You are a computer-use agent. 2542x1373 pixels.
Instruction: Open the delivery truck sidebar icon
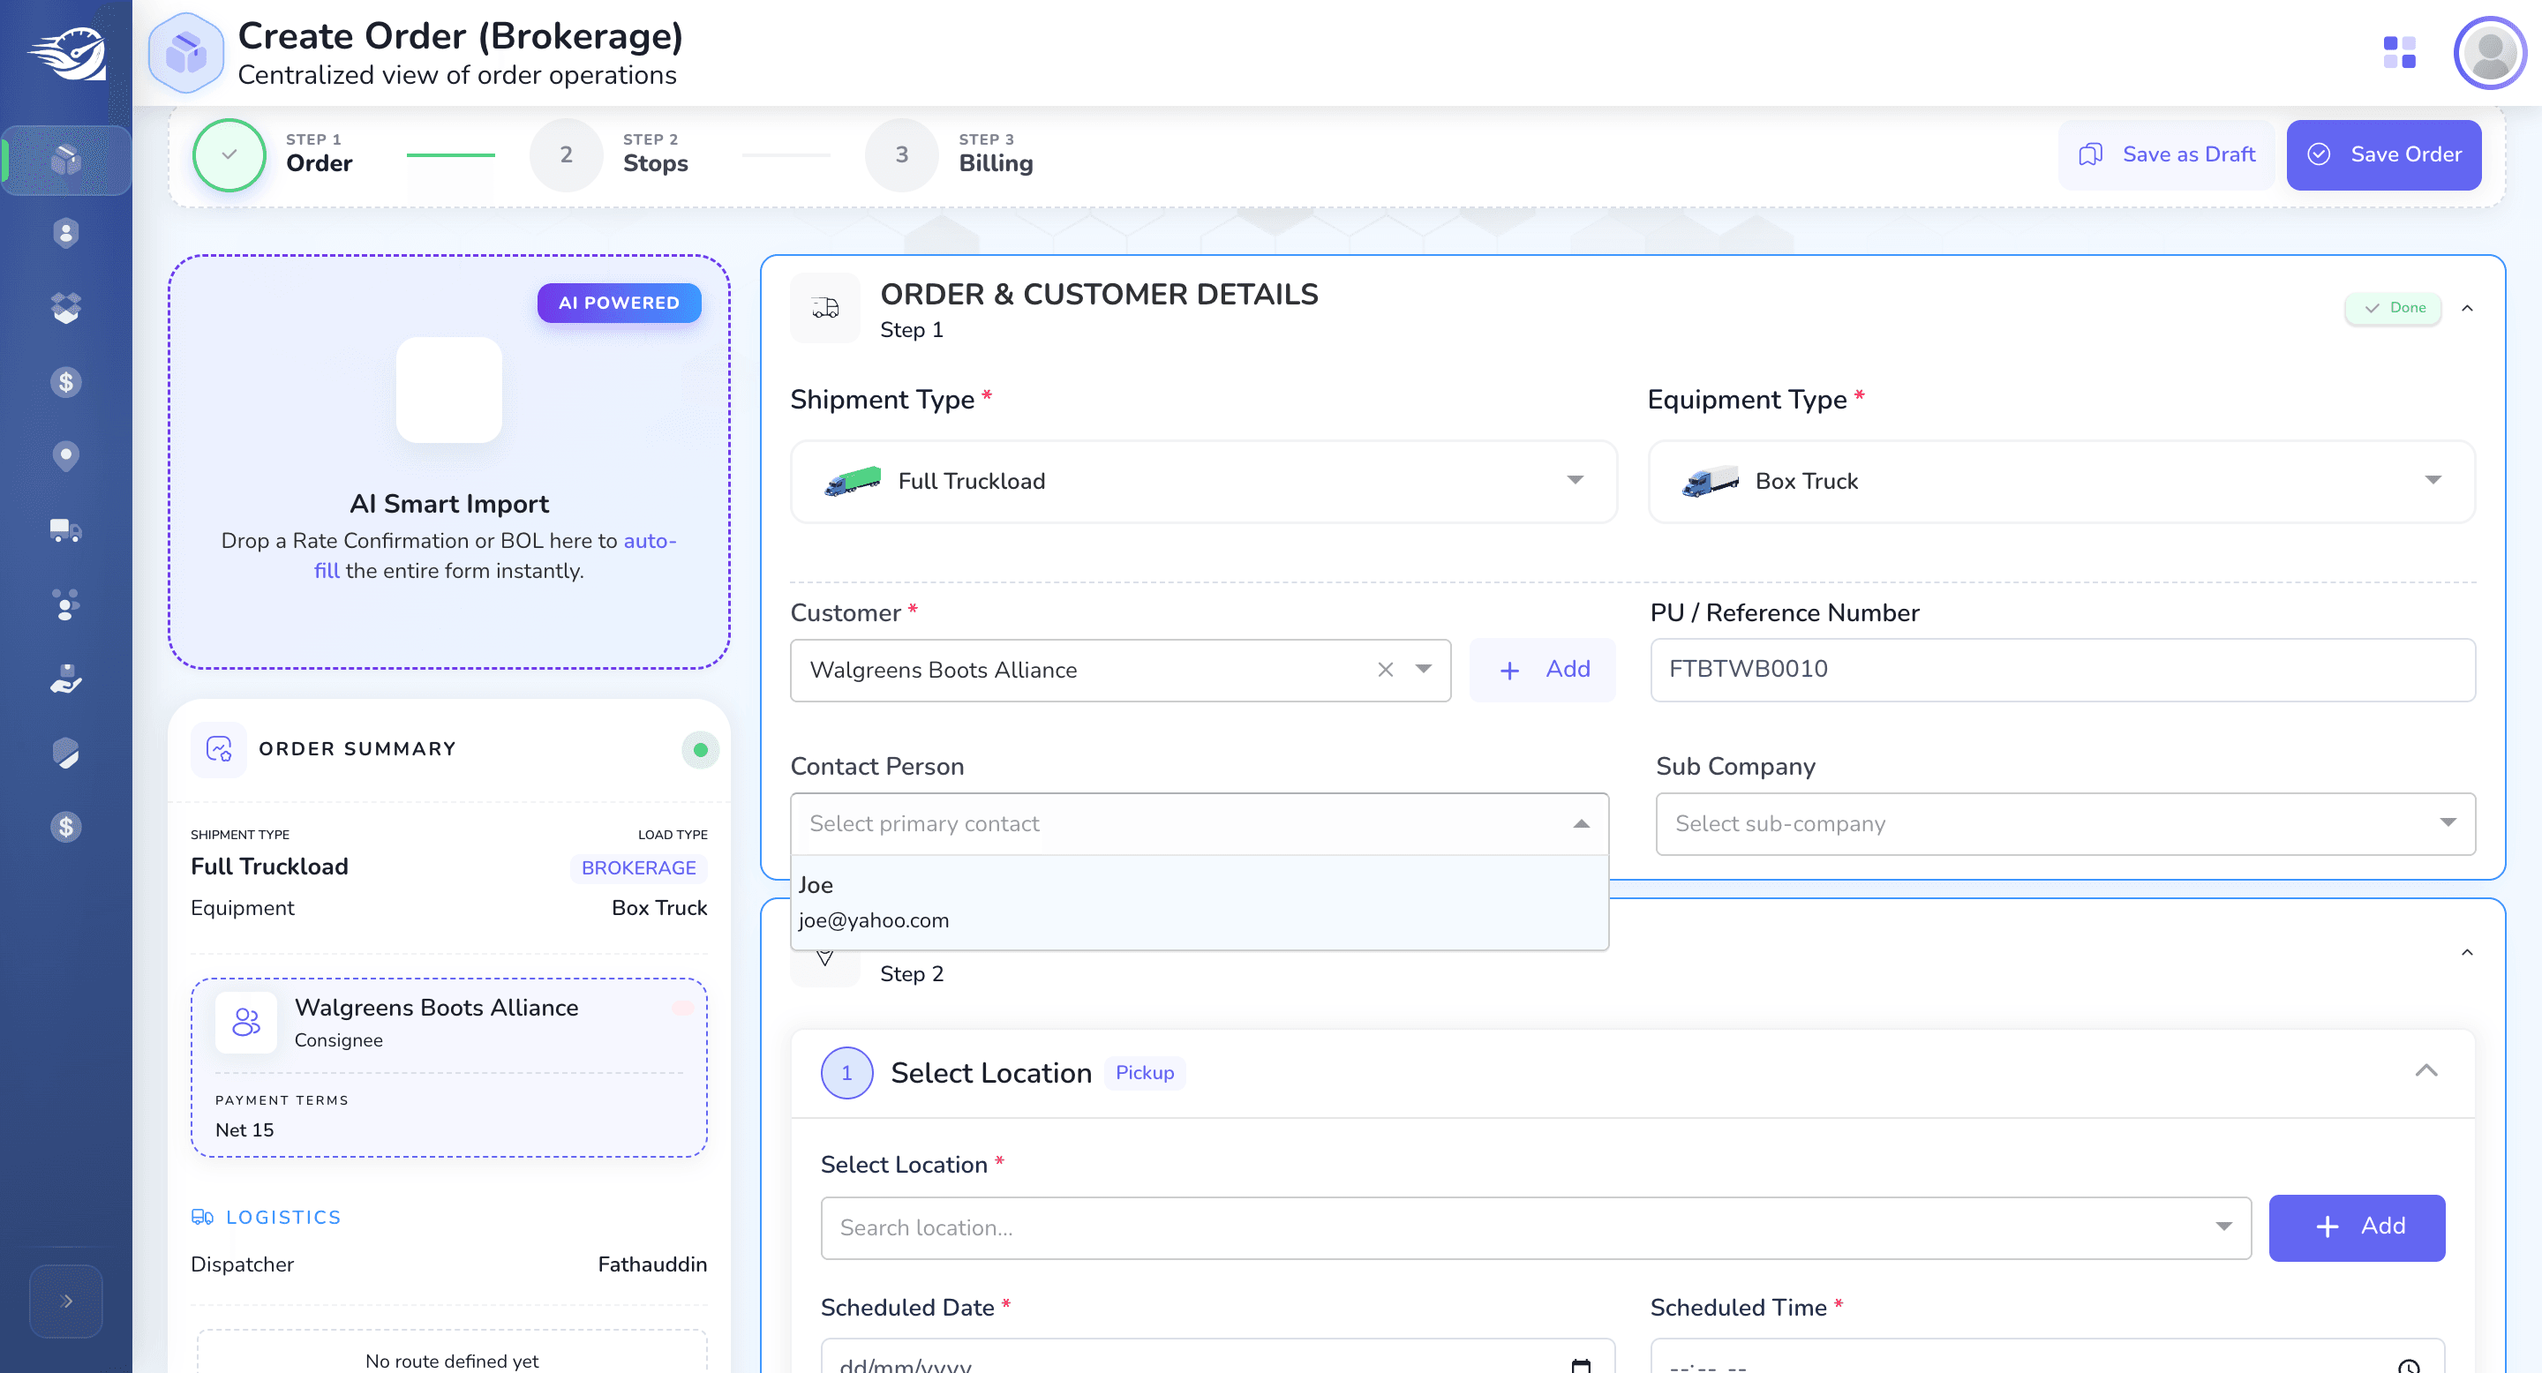66,530
